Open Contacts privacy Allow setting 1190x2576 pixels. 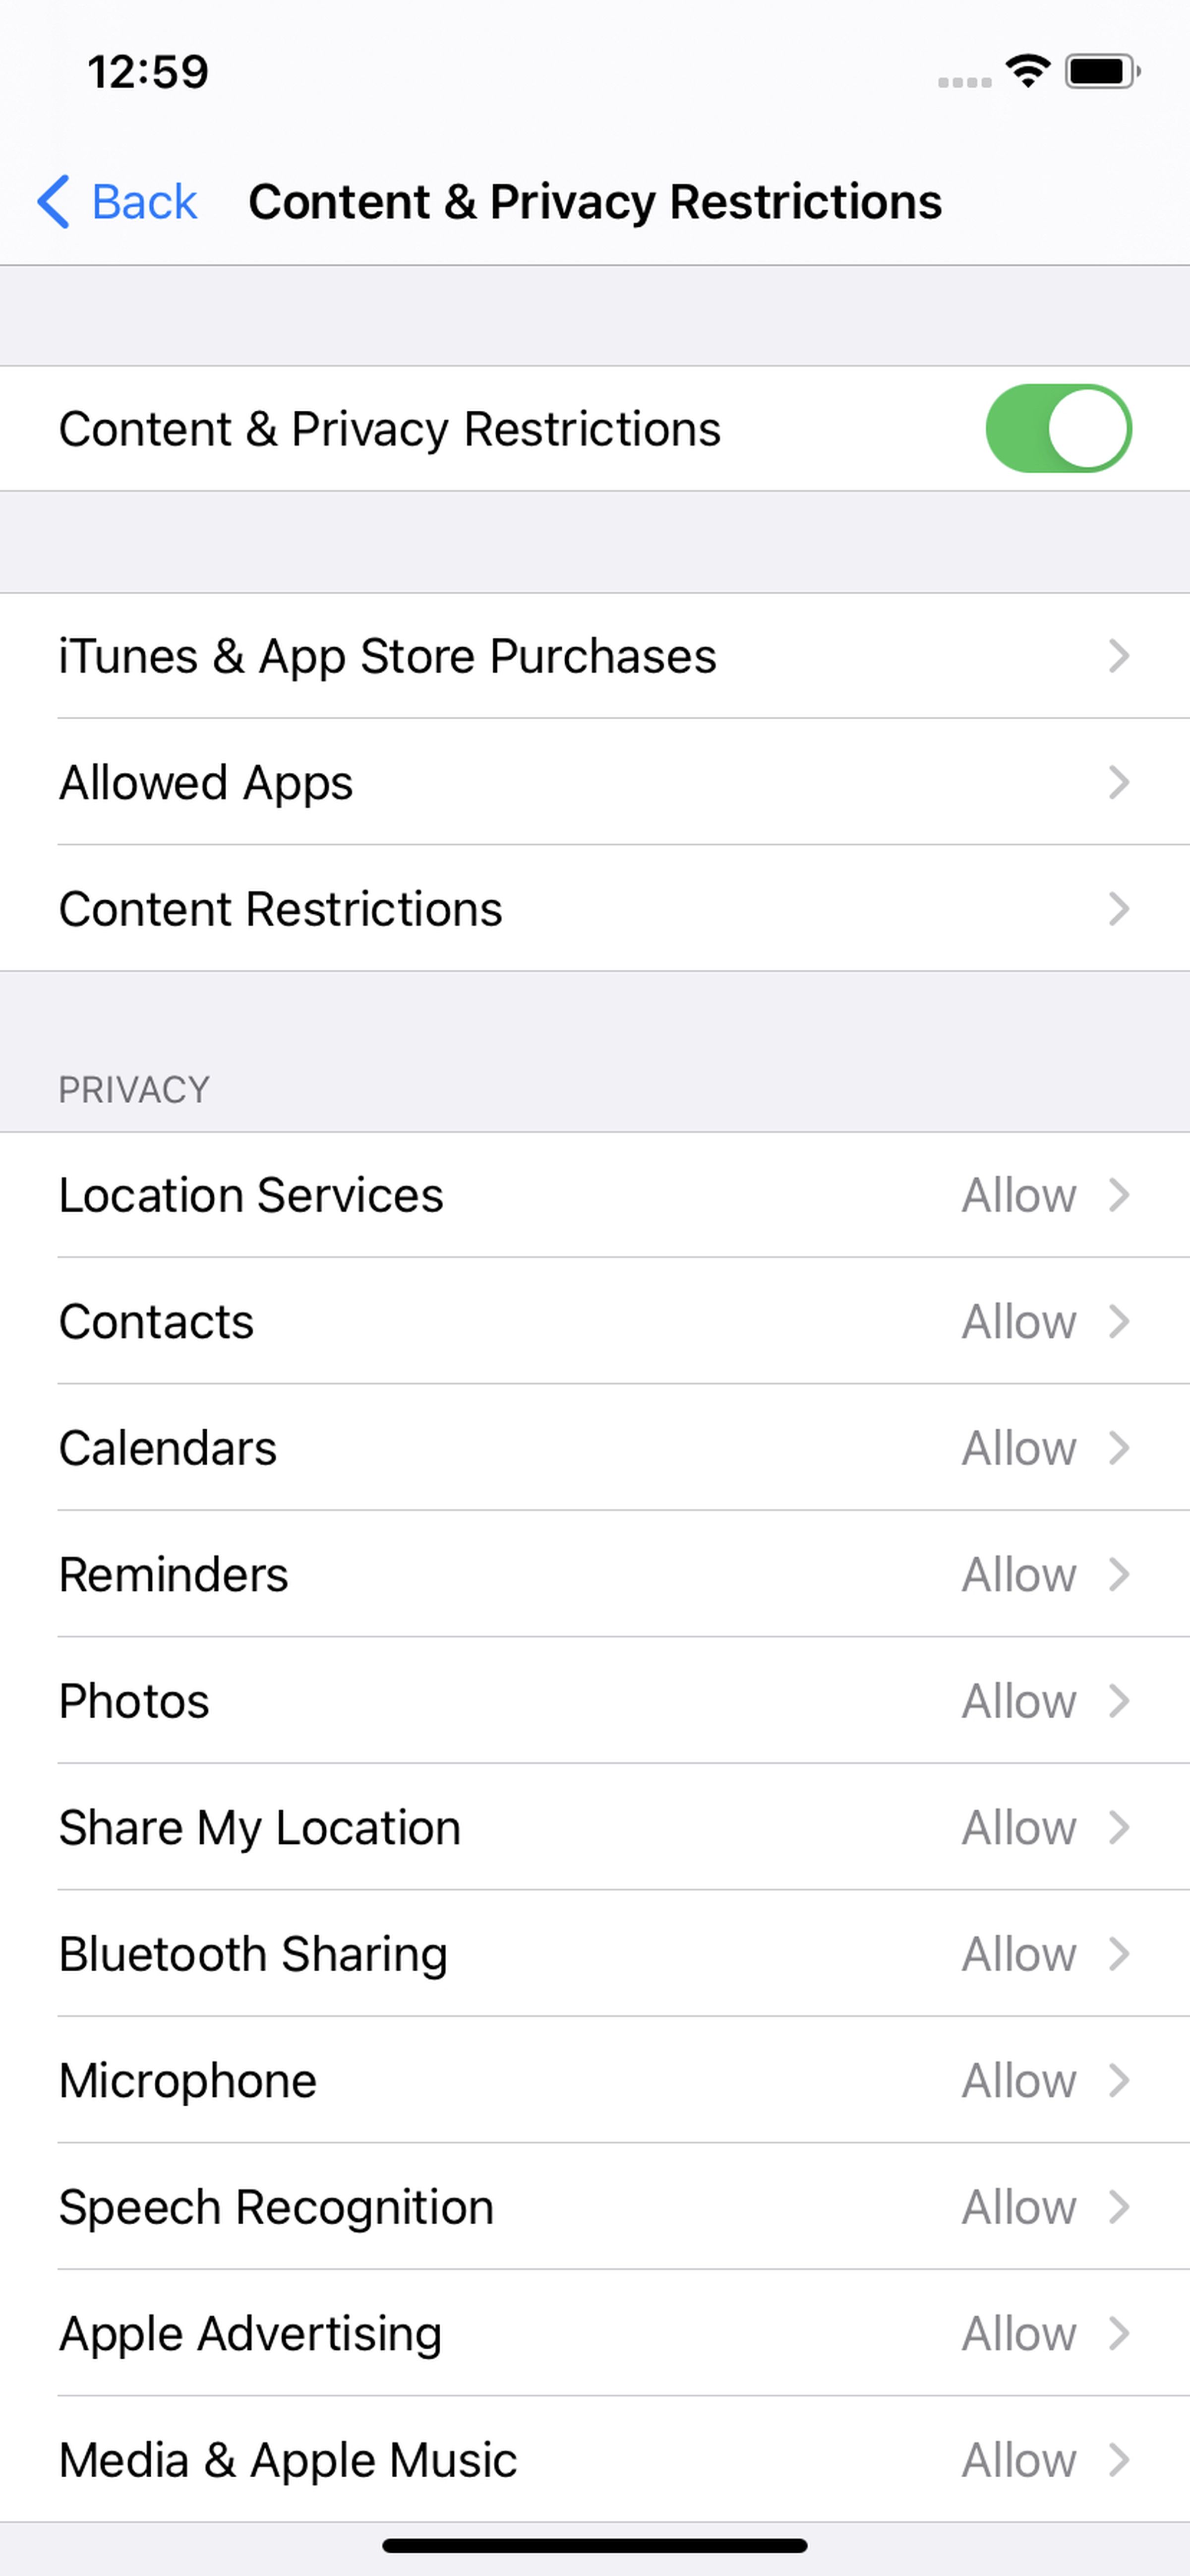[594, 1321]
